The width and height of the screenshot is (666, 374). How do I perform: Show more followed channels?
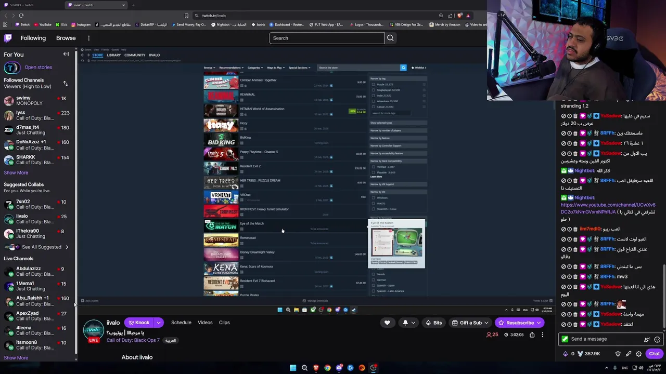click(16, 172)
